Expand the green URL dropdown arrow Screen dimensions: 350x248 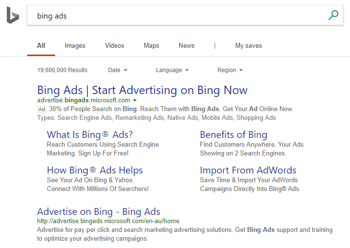[135, 100]
